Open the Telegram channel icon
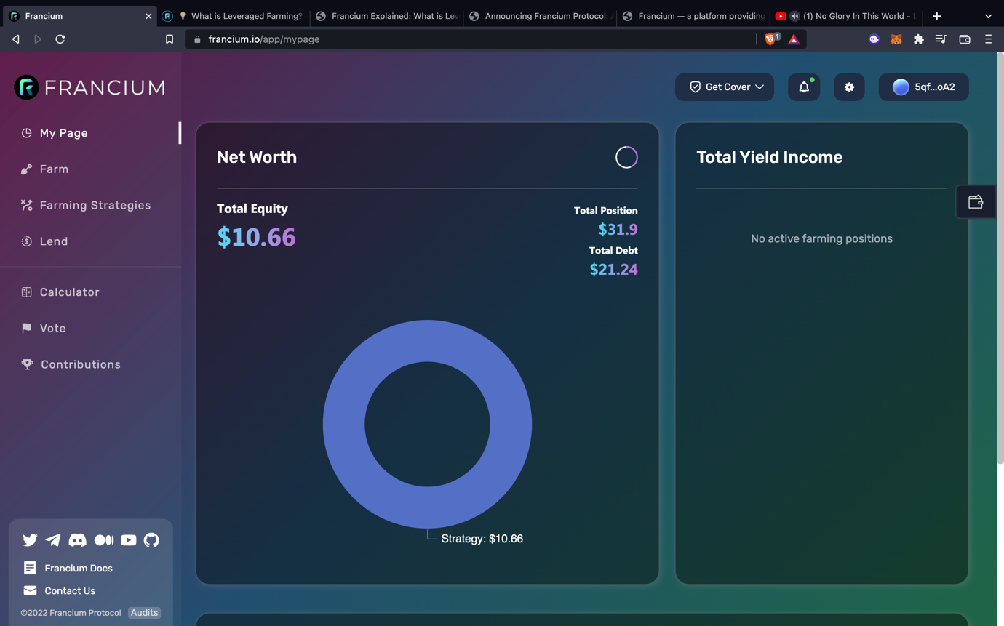The height and width of the screenshot is (626, 1004). click(x=53, y=540)
